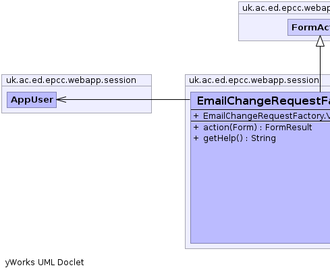
Task: Click the vertical generalization line to FormAction
Action: [320, 69]
